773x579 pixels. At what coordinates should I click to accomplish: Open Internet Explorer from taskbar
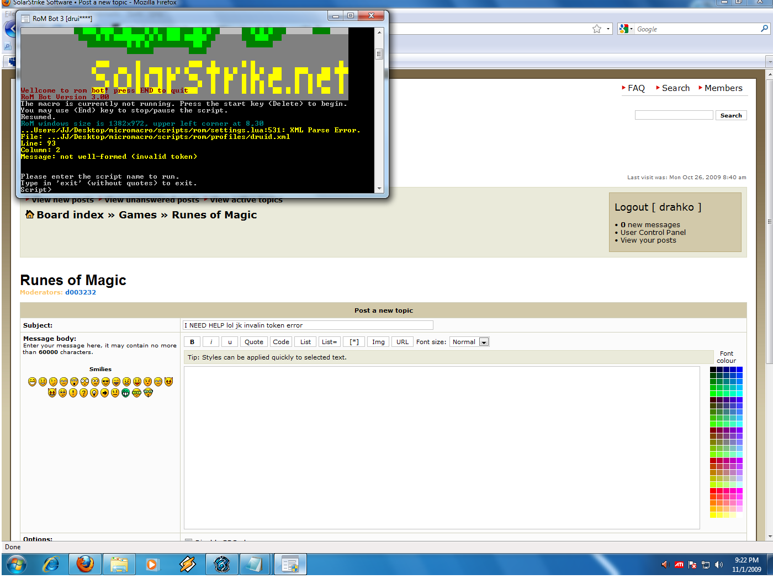pyautogui.click(x=51, y=564)
